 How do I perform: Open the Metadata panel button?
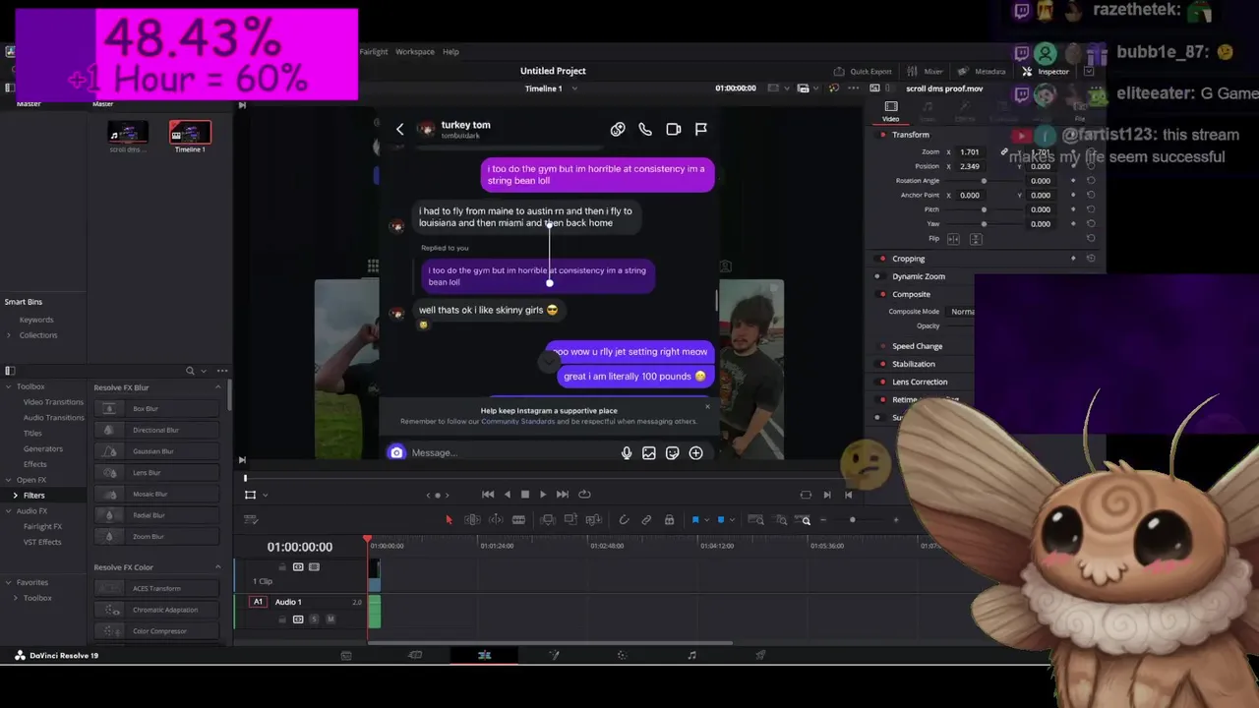point(982,71)
